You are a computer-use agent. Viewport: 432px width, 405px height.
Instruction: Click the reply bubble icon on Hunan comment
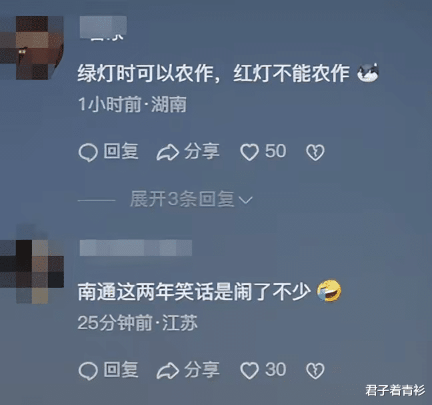tap(88, 153)
